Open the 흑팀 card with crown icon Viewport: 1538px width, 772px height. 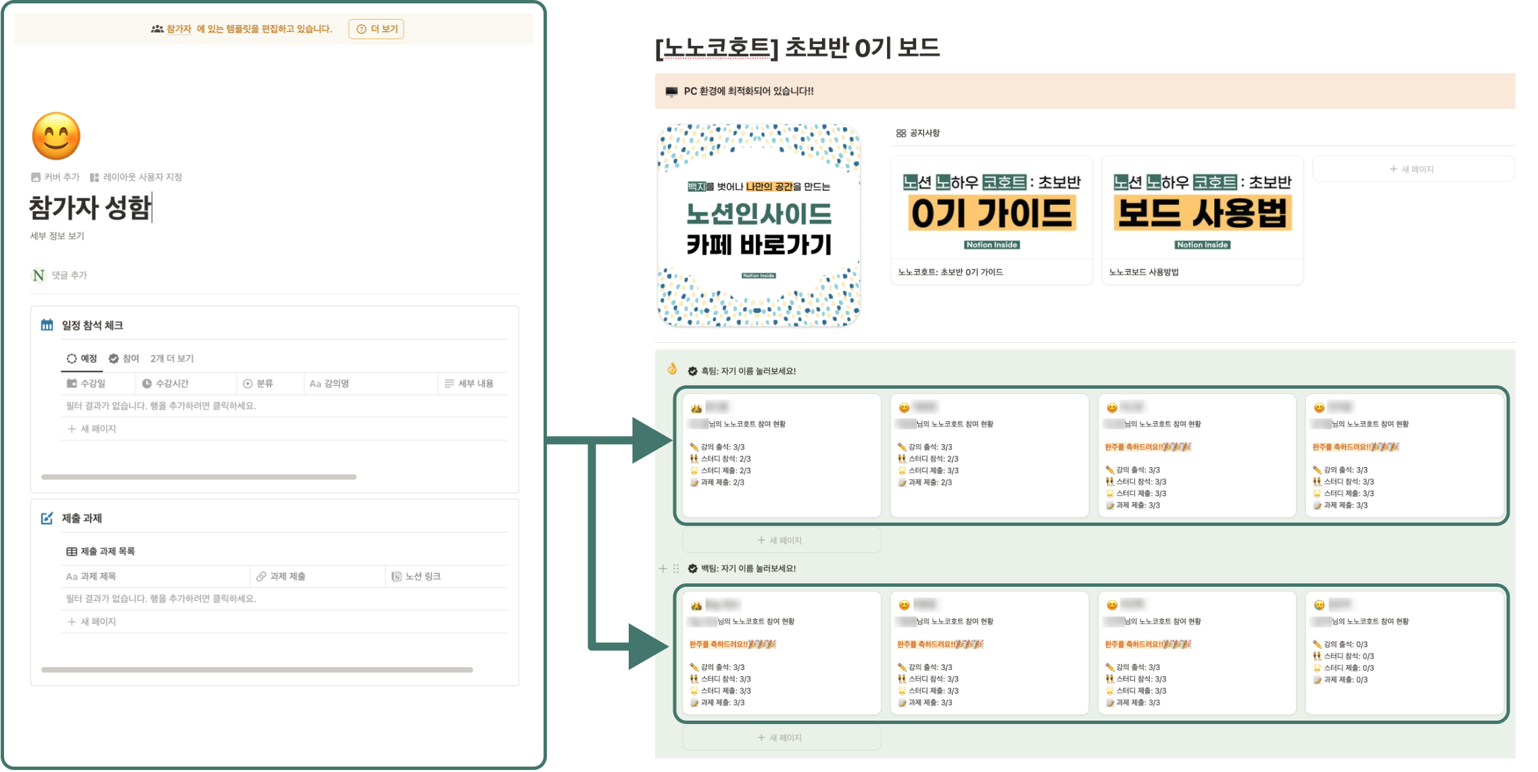[782, 456]
